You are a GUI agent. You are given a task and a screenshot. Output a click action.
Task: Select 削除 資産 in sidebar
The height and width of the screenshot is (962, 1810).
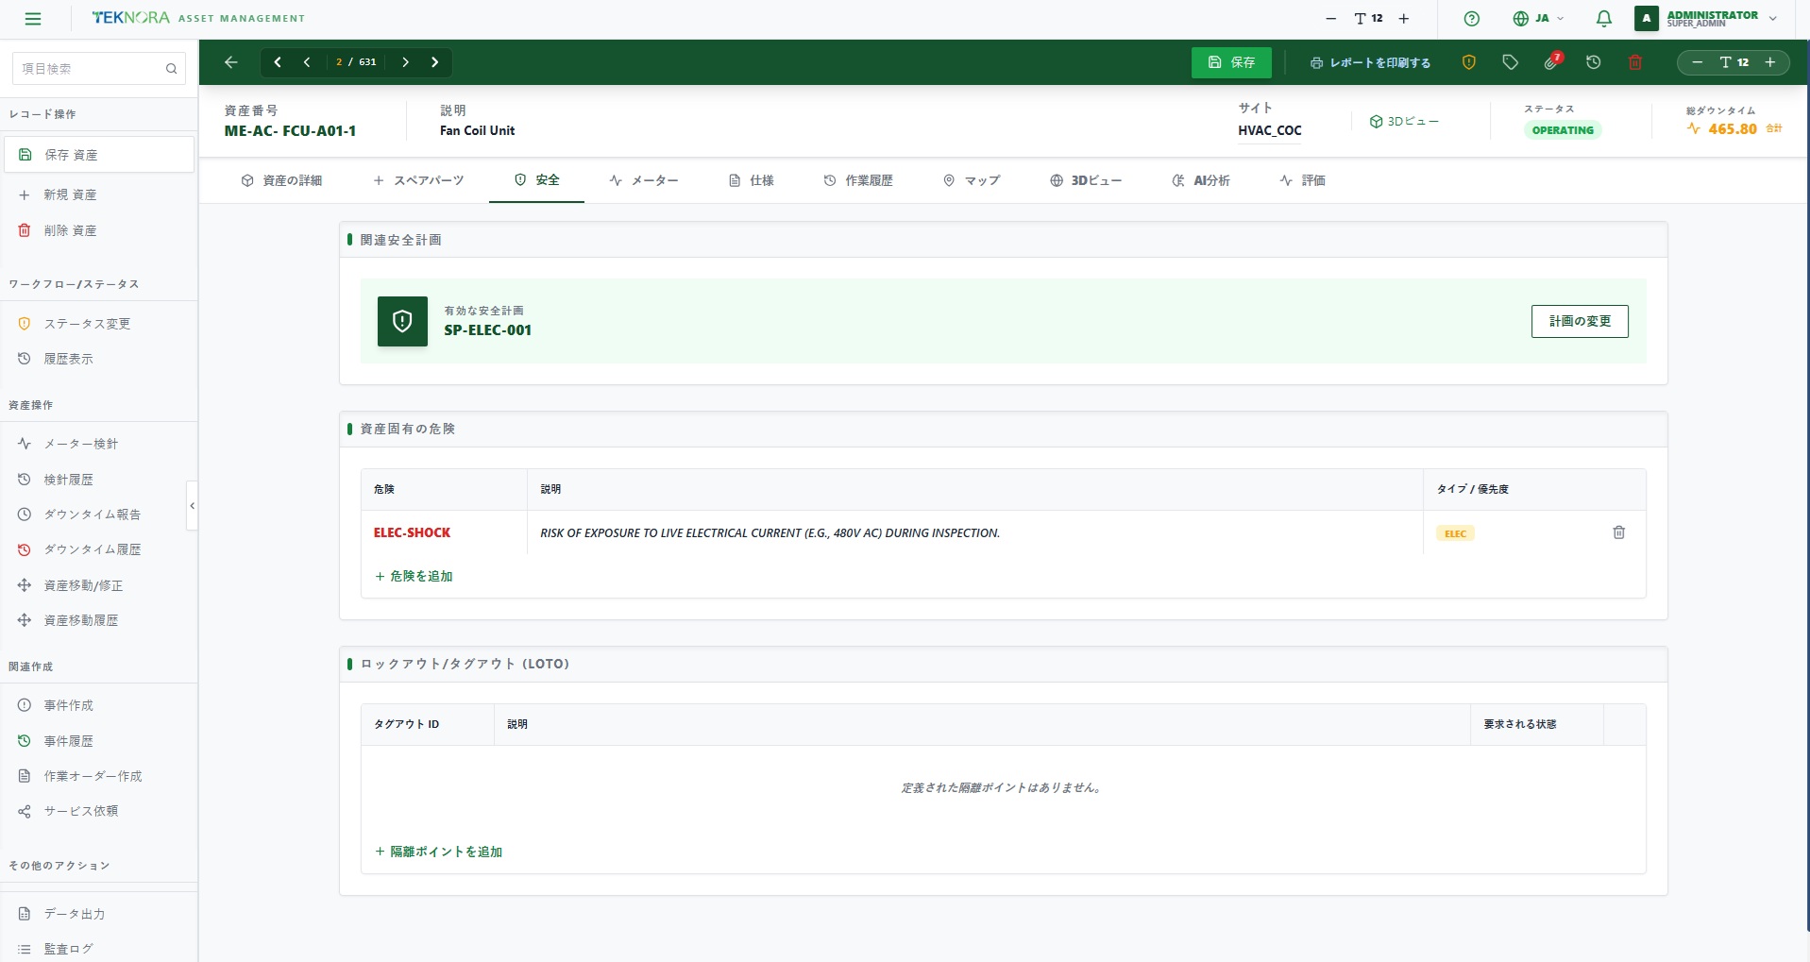98,230
